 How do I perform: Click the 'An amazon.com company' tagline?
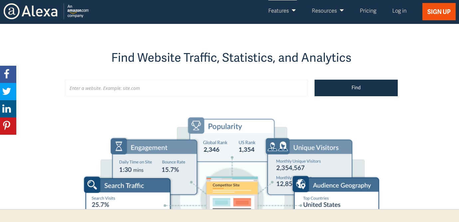point(78,11)
